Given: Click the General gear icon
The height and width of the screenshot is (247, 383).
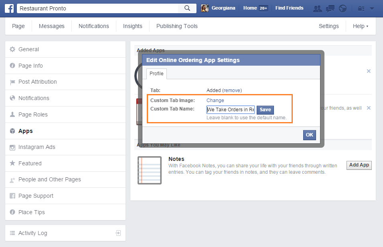Looking at the screenshot, I should pyautogui.click(x=12, y=49).
